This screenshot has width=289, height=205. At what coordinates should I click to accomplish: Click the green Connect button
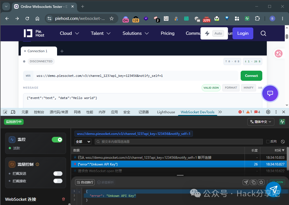point(251,76)
